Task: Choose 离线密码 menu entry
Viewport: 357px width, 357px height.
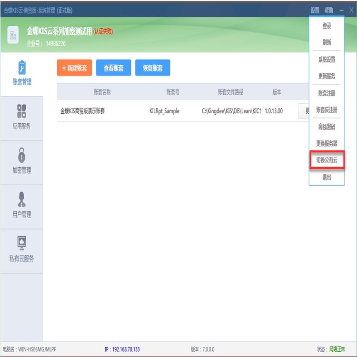Action: 327,127
